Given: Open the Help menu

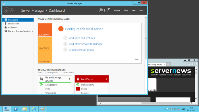Looking at the screenshot, I should (x=141, y=11).
